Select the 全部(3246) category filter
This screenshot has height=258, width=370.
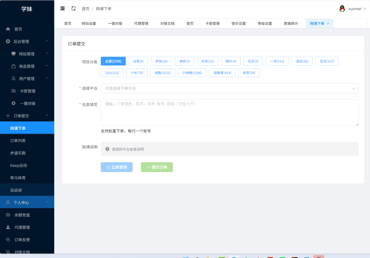coord(113,61)
